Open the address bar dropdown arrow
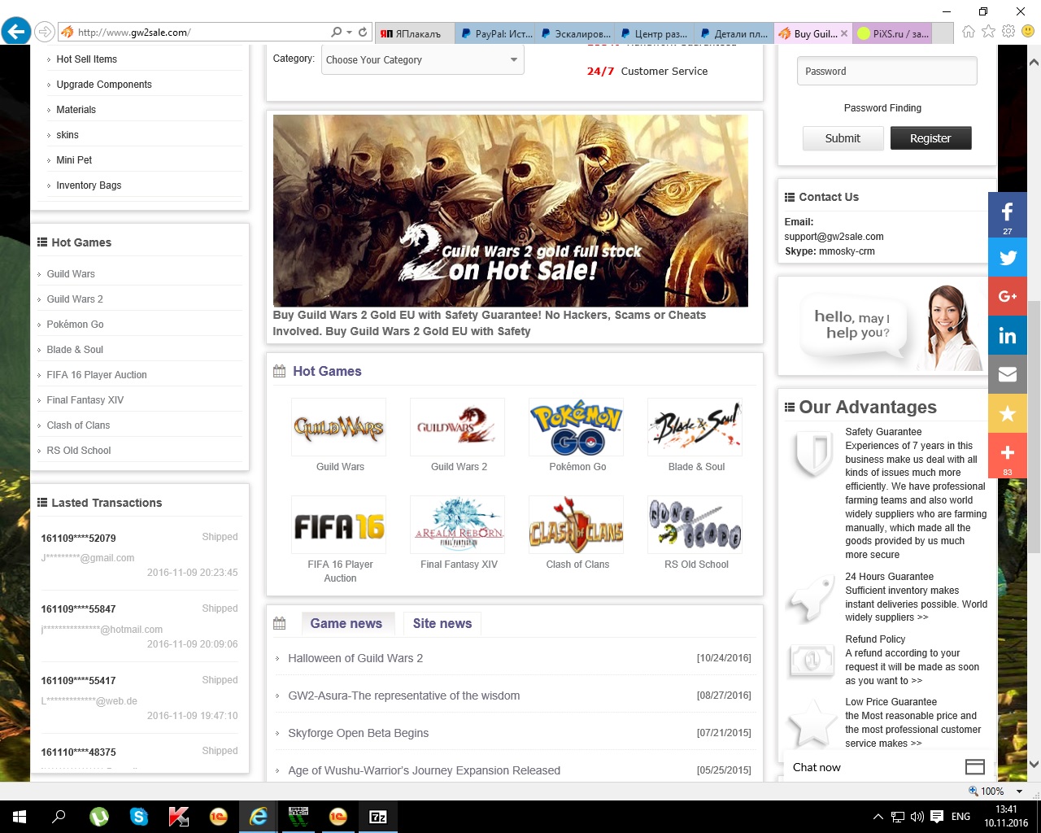Screen dimensions: 1041x833 tap(350, 33)
